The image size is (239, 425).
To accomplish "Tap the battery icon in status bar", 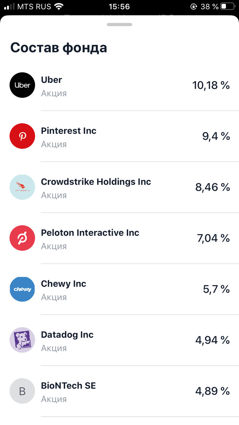I will (228, 6).
